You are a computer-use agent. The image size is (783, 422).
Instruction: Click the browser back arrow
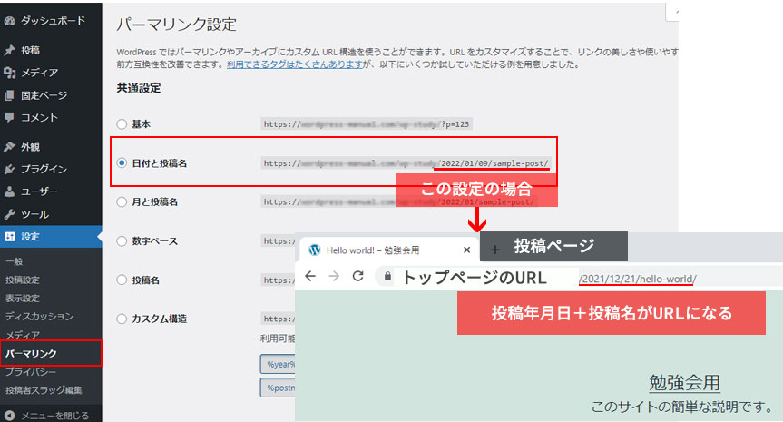pyautogui.click(x=310, y=276)
